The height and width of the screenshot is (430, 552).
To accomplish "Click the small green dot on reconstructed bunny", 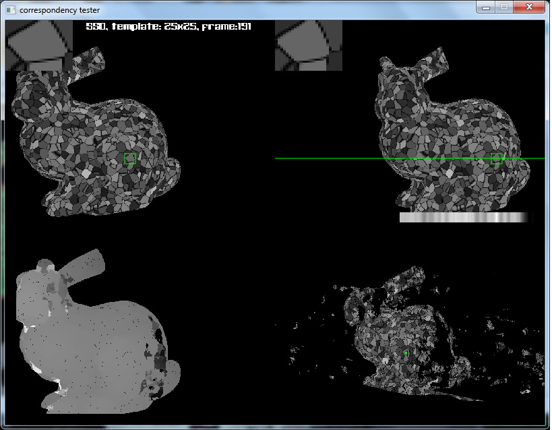I will point(406,352).
